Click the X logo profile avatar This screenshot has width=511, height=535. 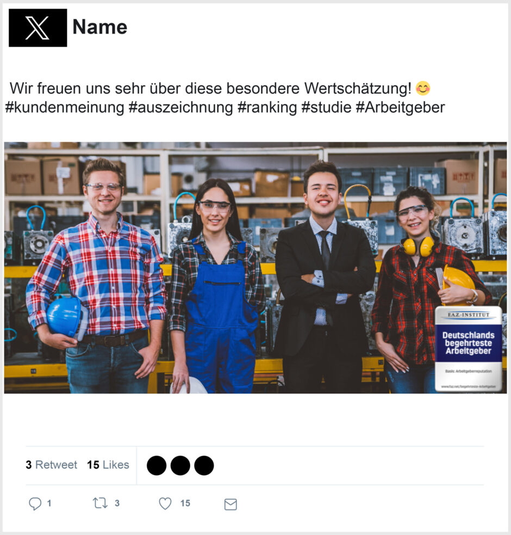click(x=38, y=28)
